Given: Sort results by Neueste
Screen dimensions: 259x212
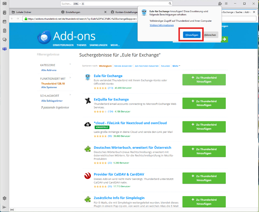Looking at the screenshot, I should tap(165, 66).
